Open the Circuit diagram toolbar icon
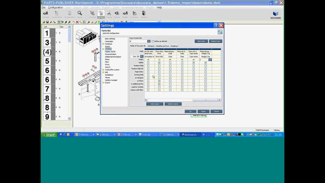325x183 pixels. point(56,14)
